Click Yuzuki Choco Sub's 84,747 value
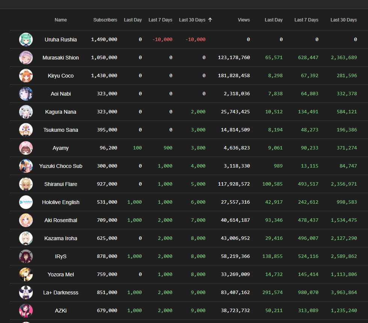The image size is (368, 323). [x=348, y=166]
